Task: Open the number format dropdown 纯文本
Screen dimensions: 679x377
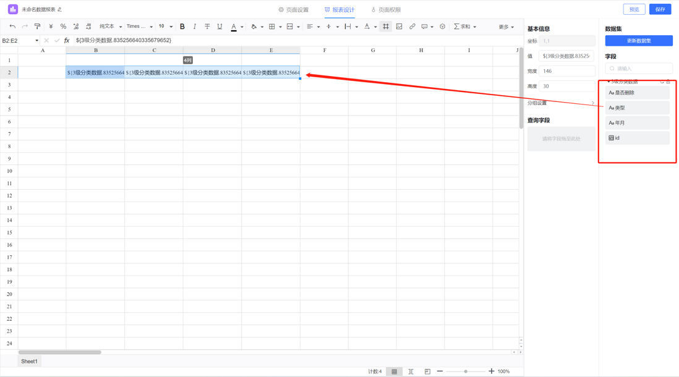Action: pos(111,27)
